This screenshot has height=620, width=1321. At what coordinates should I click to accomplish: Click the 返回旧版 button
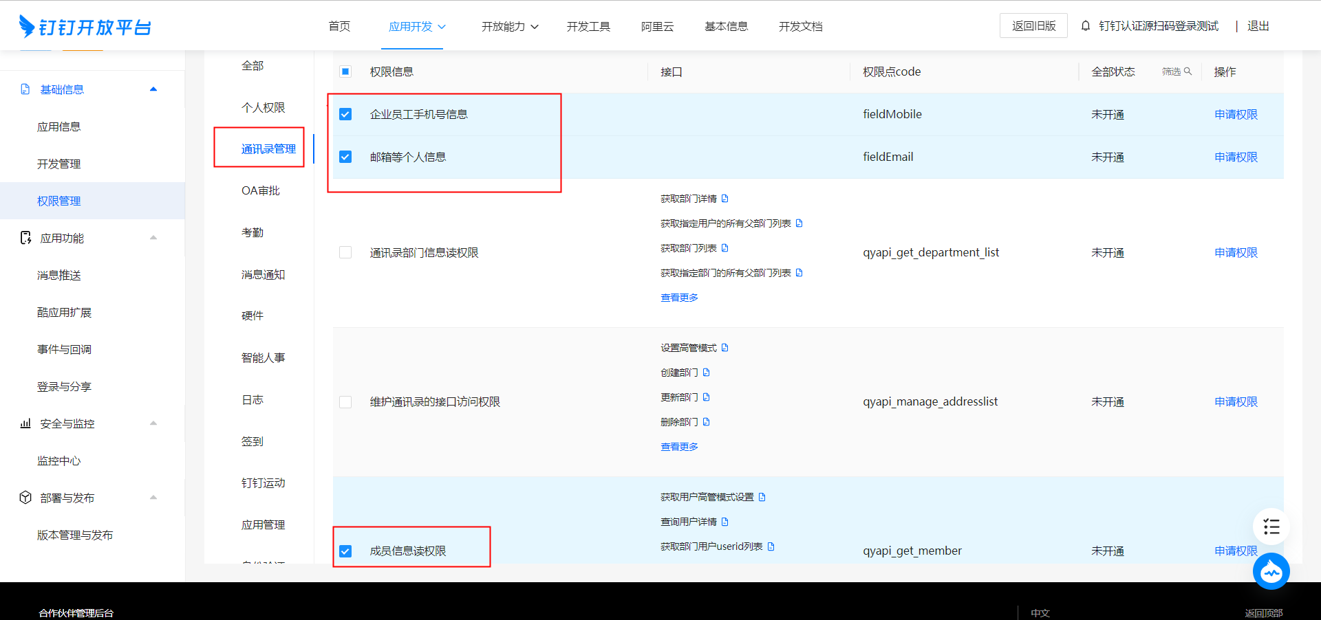1033,26
